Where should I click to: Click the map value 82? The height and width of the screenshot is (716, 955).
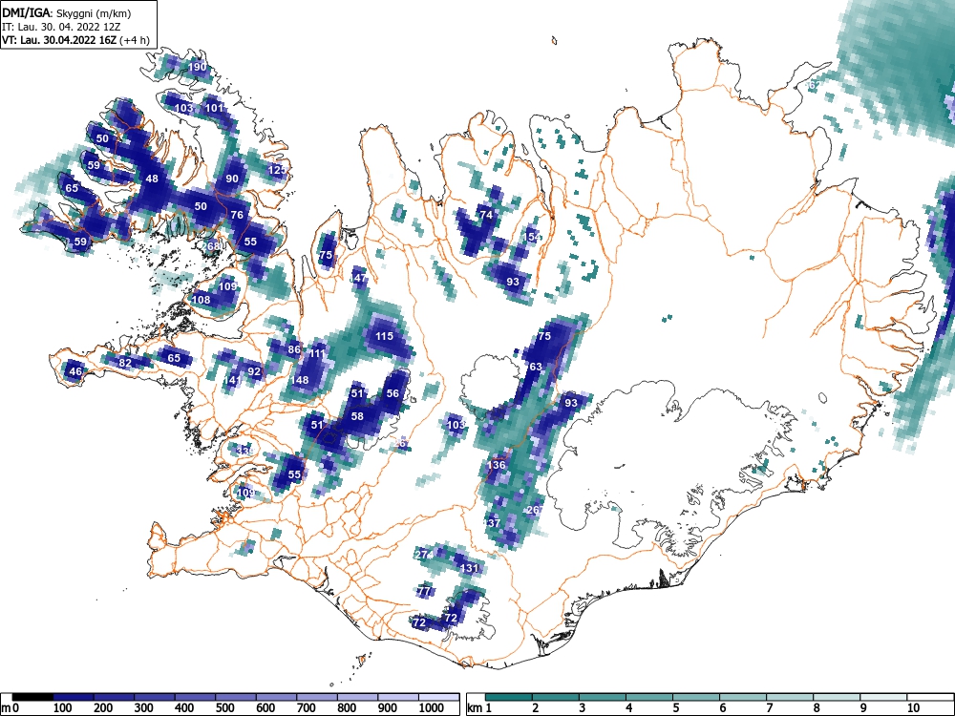point(125,363)
